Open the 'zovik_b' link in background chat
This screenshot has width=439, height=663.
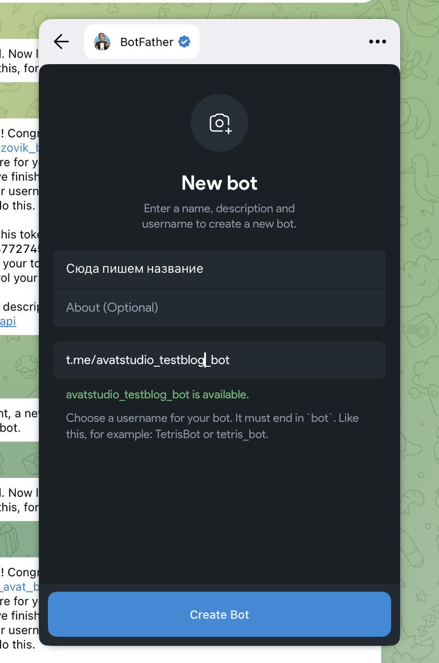click(x=19, y=148)
